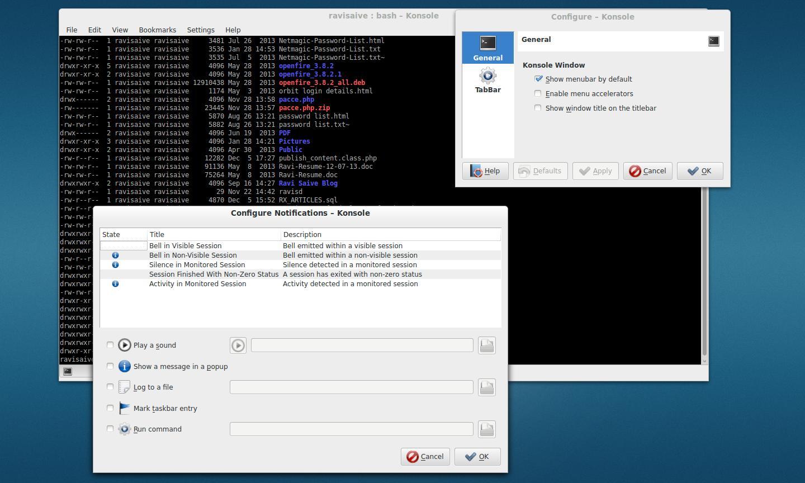Enable Mark taskbar entry

pos(110,408)
